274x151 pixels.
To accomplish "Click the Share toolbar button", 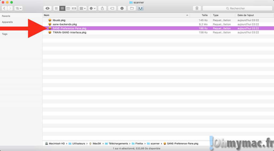I will pyautogui.click(x=102, y=8).
